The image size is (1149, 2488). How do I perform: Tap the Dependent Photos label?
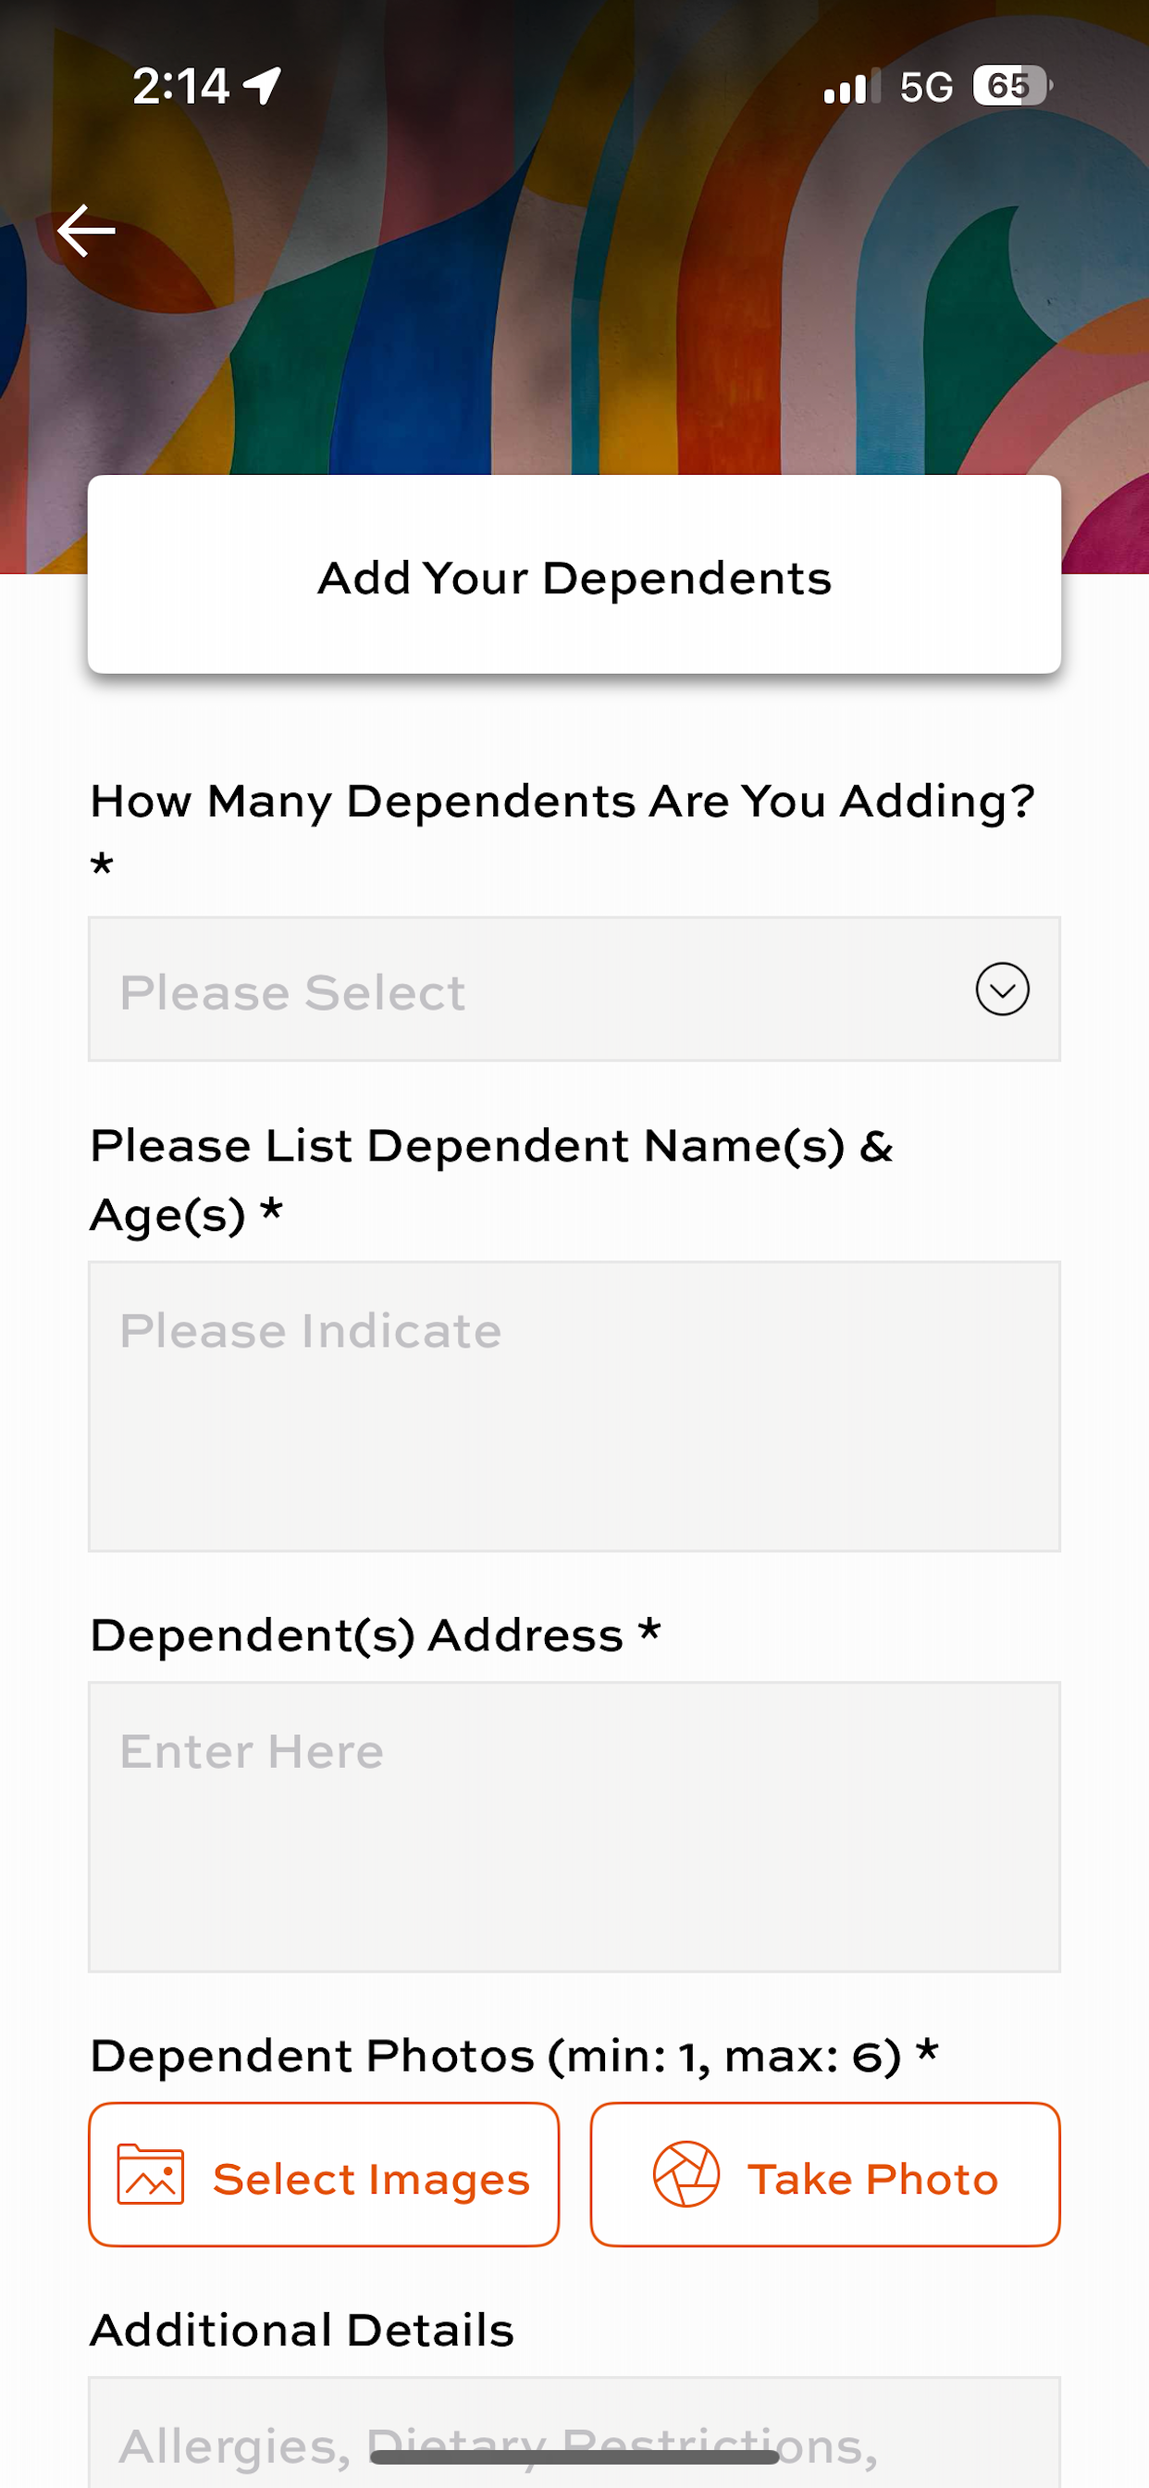(513, 2056)
